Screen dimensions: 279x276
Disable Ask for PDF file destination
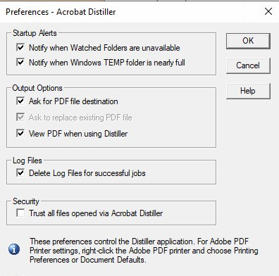point(20,101)
